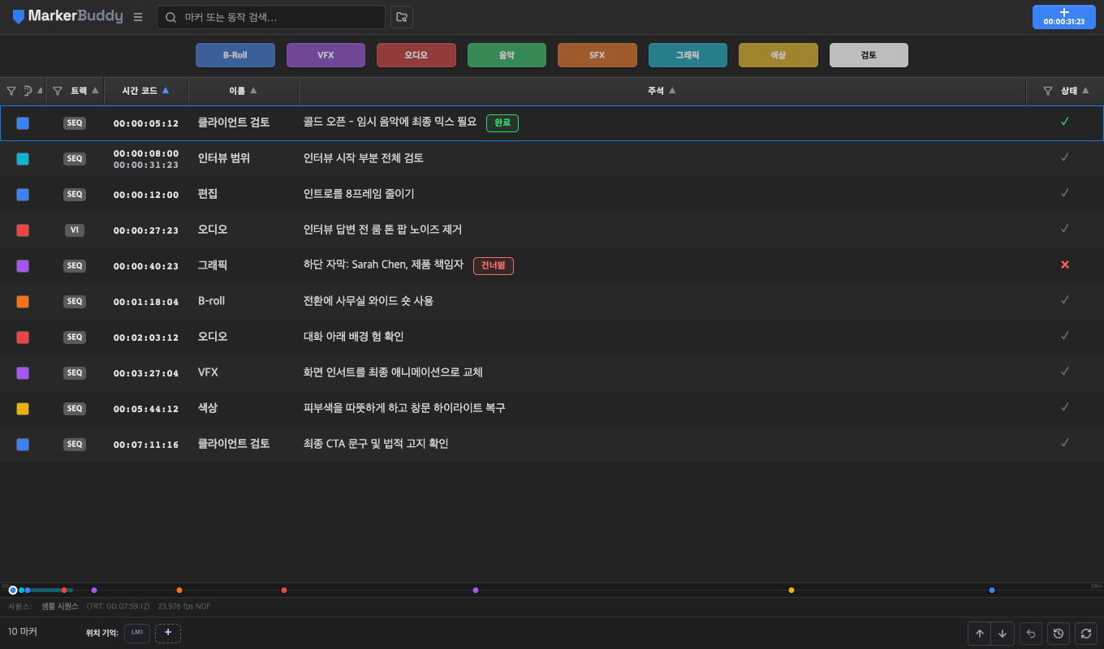Sort by the 주석 column header
Screen dimensions: 1104x649
coord(662,91)
